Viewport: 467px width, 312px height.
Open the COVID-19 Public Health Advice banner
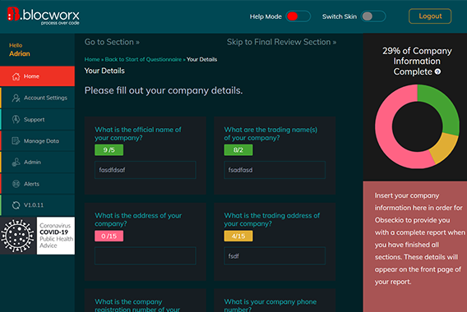pos(38,236)
